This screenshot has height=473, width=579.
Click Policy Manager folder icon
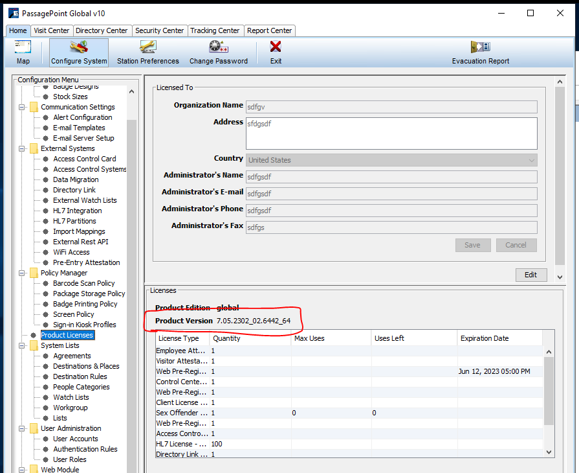point(34,273)
